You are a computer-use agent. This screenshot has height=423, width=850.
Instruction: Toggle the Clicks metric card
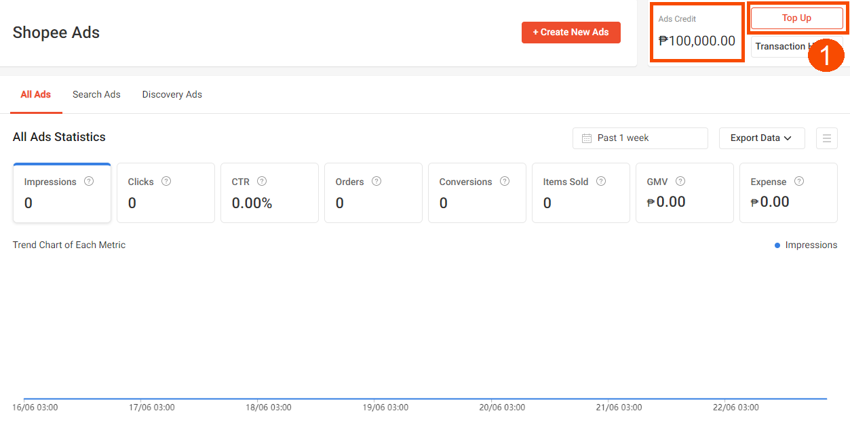pyautogui.click(x=166, y=193)
